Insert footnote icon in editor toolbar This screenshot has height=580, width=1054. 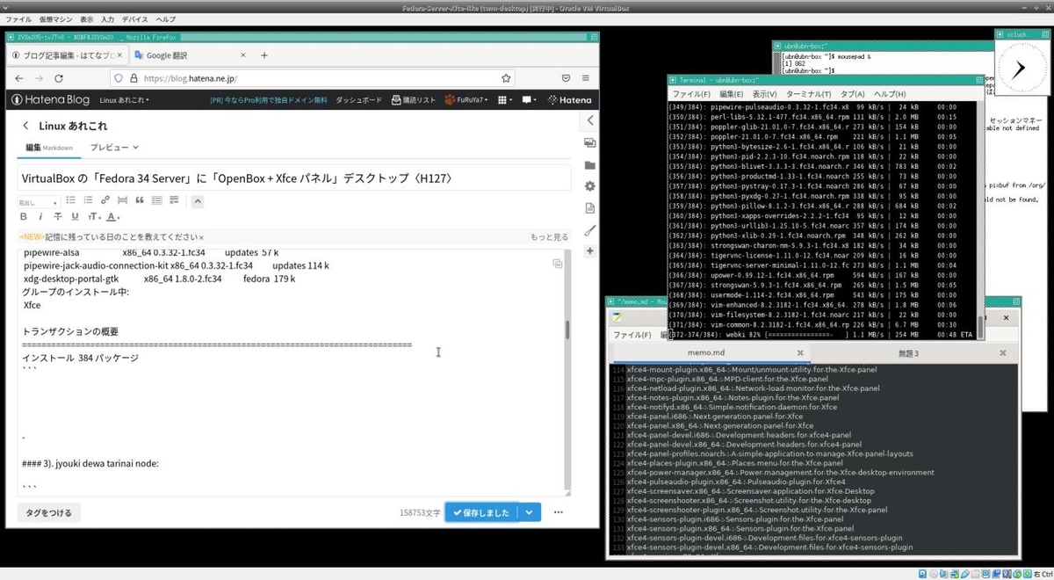point(173,201)
